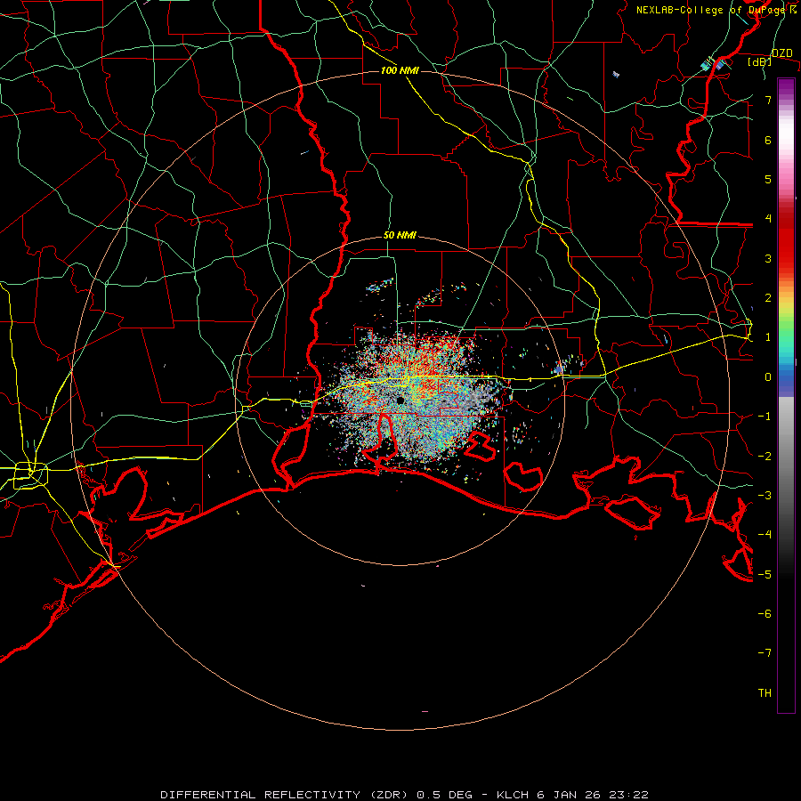Click the "-5" value on the color scale
The width and height of the screenshot is (801, 801).
pos(765,574)
